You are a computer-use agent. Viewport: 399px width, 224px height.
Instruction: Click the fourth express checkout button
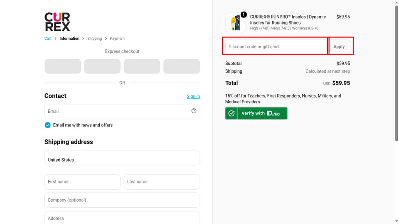click(x=182, y=66)
